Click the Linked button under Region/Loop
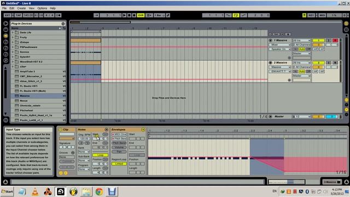Viewport: 350px width, 197px height. coord(119,164)
